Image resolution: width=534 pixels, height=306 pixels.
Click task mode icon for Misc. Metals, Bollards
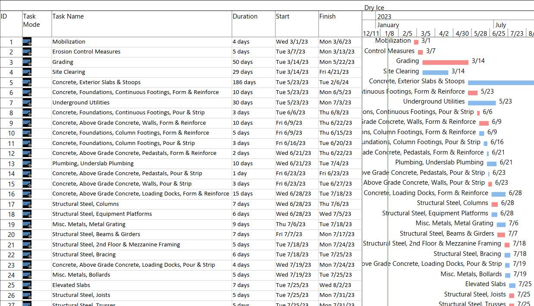pos(27,275)
